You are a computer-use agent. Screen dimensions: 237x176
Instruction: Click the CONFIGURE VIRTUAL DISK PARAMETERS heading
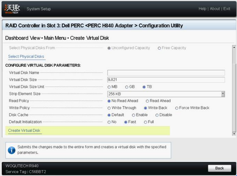click(x=43, y=65)
